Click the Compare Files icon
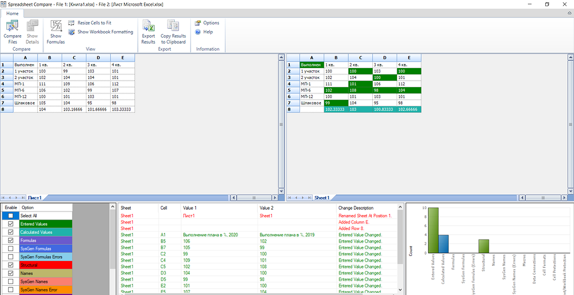 tap(12, 27)
